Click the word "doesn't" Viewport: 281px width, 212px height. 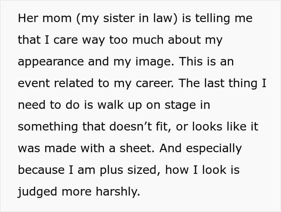click(x=130, y=126)
